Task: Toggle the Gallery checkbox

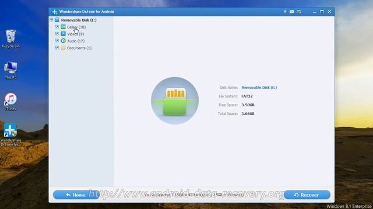Action: pos(57,27)
